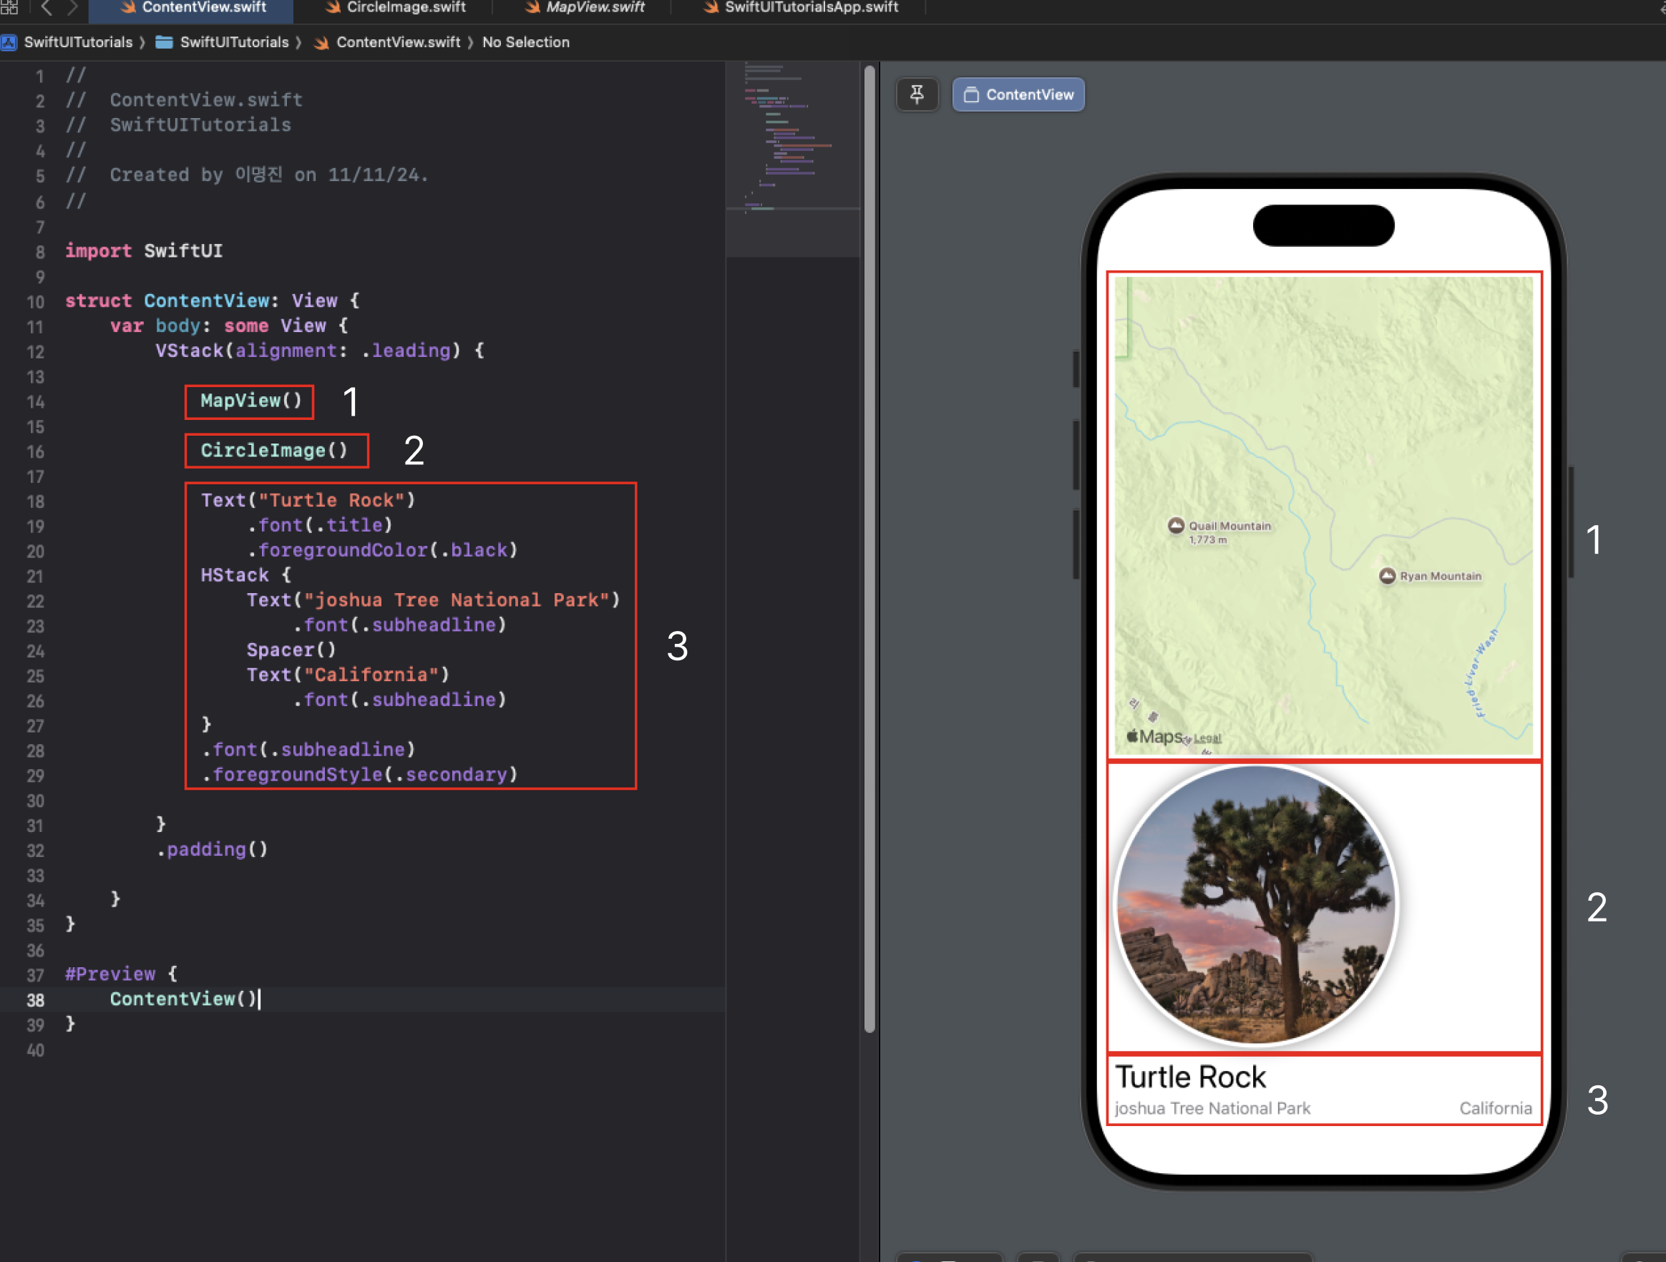Open the No Selection symbol dropdown
The image size is (1666, 1262).
[525, 42]
